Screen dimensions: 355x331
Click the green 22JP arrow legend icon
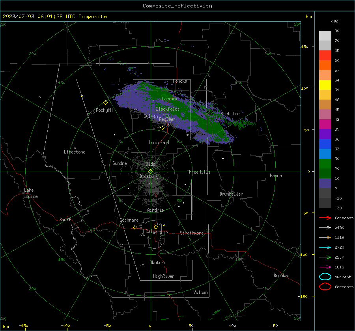point(325,257)
